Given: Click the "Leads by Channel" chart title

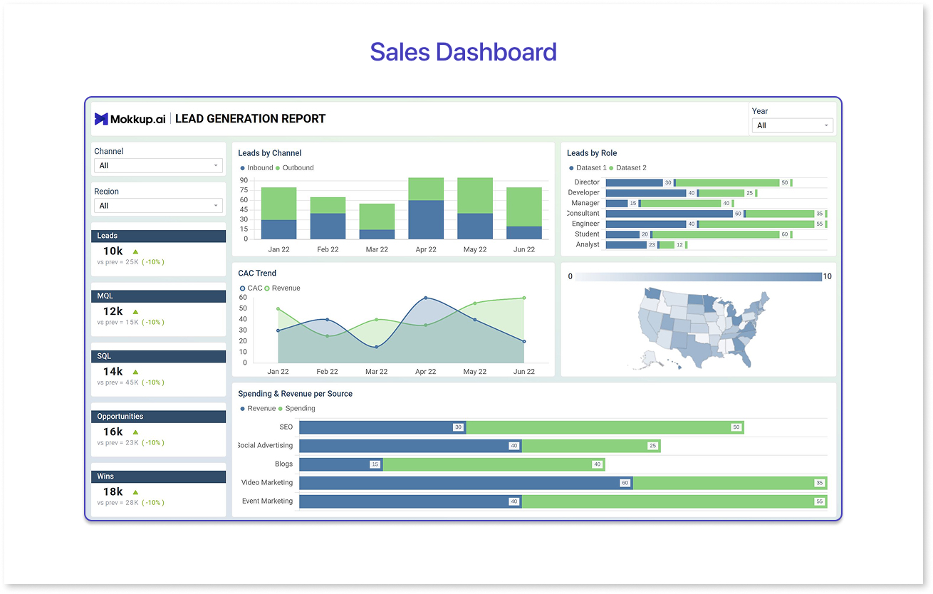Looking at the screenshot, I should click(270, 153).
